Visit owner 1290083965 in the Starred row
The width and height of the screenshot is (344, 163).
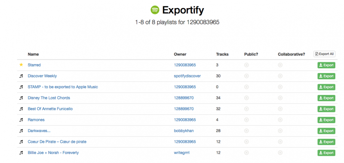click(185, 65)
